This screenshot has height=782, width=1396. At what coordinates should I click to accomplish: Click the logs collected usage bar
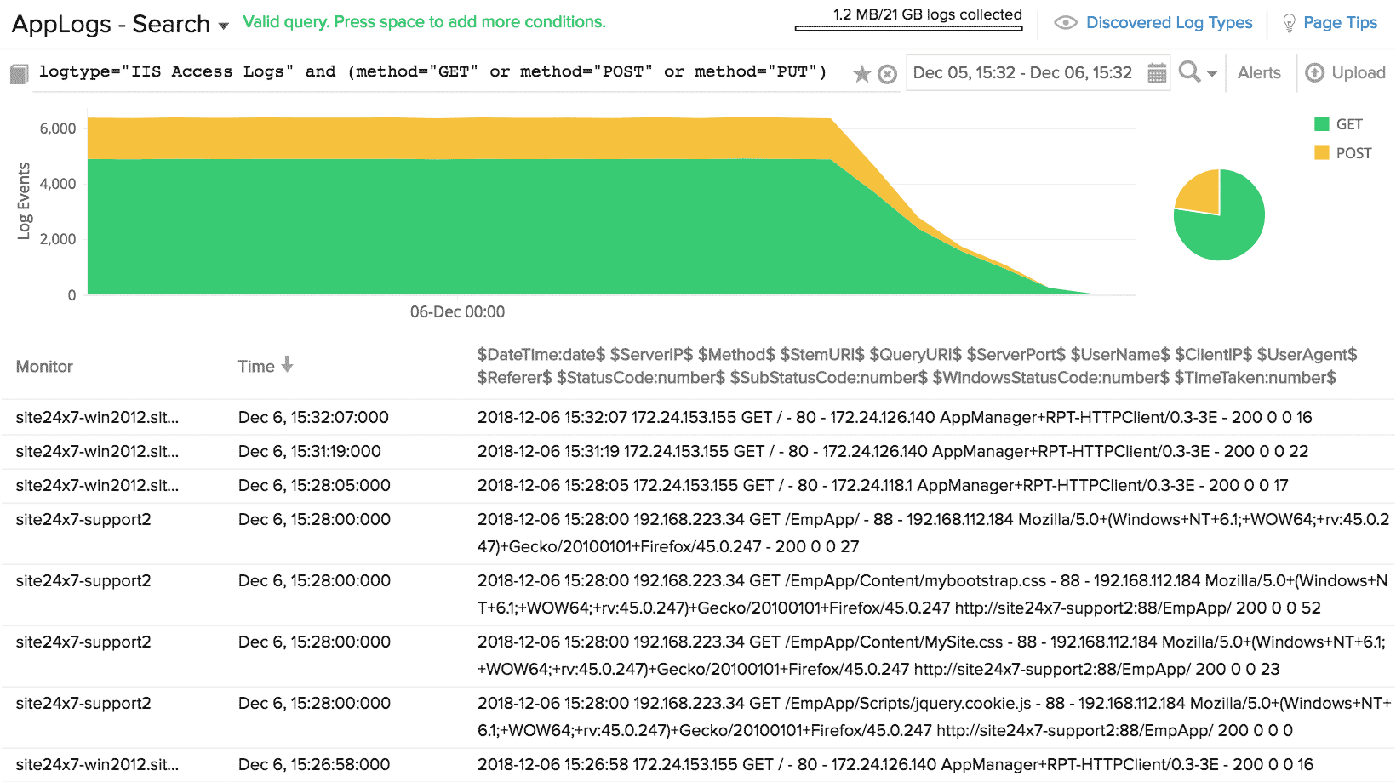908,28
